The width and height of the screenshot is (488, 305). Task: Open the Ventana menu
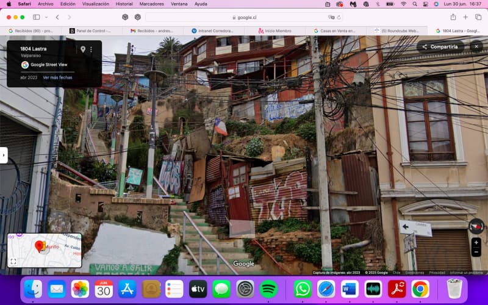179,4
